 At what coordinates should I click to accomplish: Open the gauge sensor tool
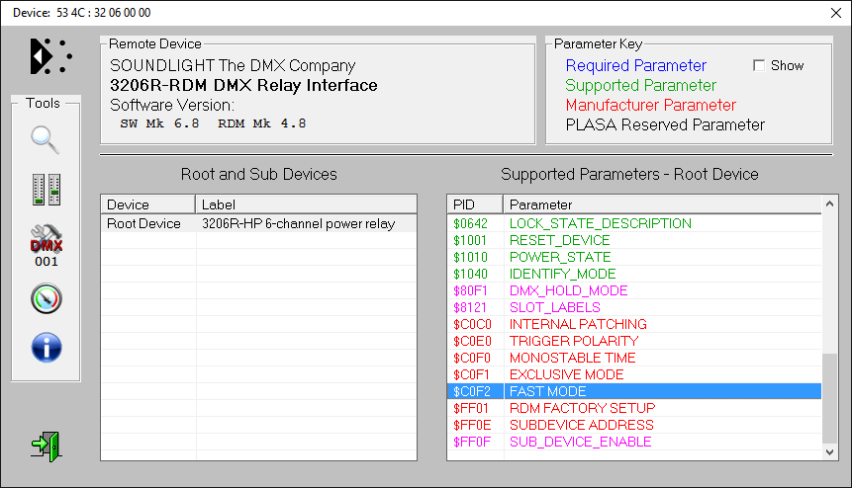point(46,297)
